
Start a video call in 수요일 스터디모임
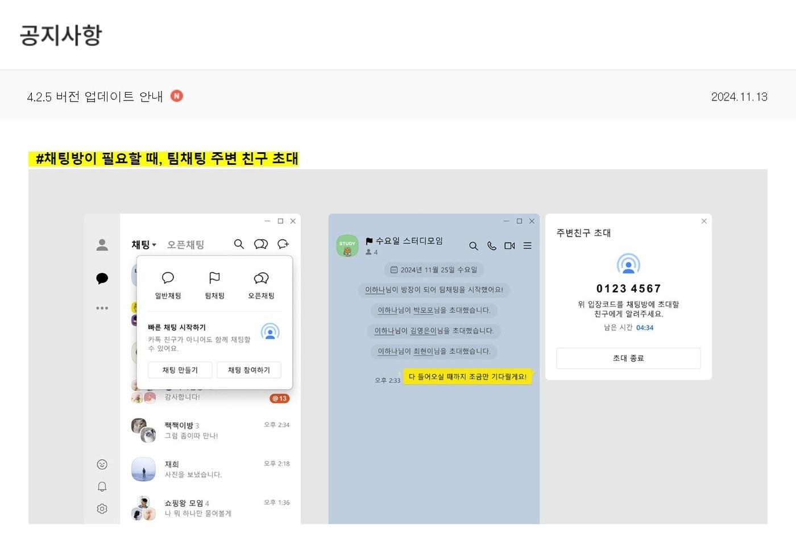click(x=509, y=246)
